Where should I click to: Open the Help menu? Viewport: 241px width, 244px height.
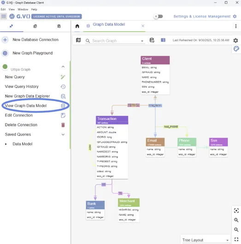34,9
